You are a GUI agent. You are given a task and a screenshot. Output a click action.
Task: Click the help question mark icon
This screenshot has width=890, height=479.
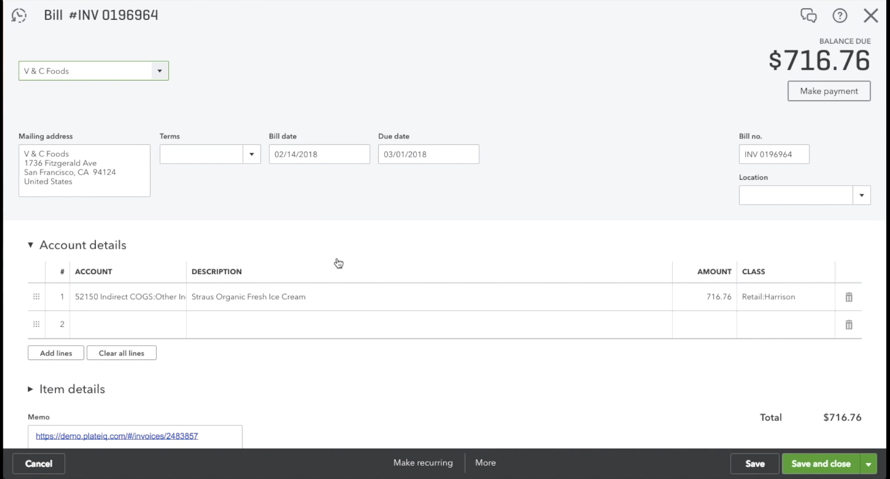tap(840, 16)
